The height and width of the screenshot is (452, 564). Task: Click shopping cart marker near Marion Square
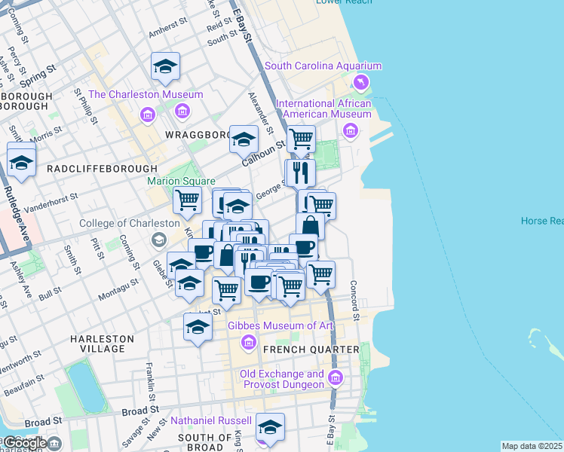(x=187, y=203)
